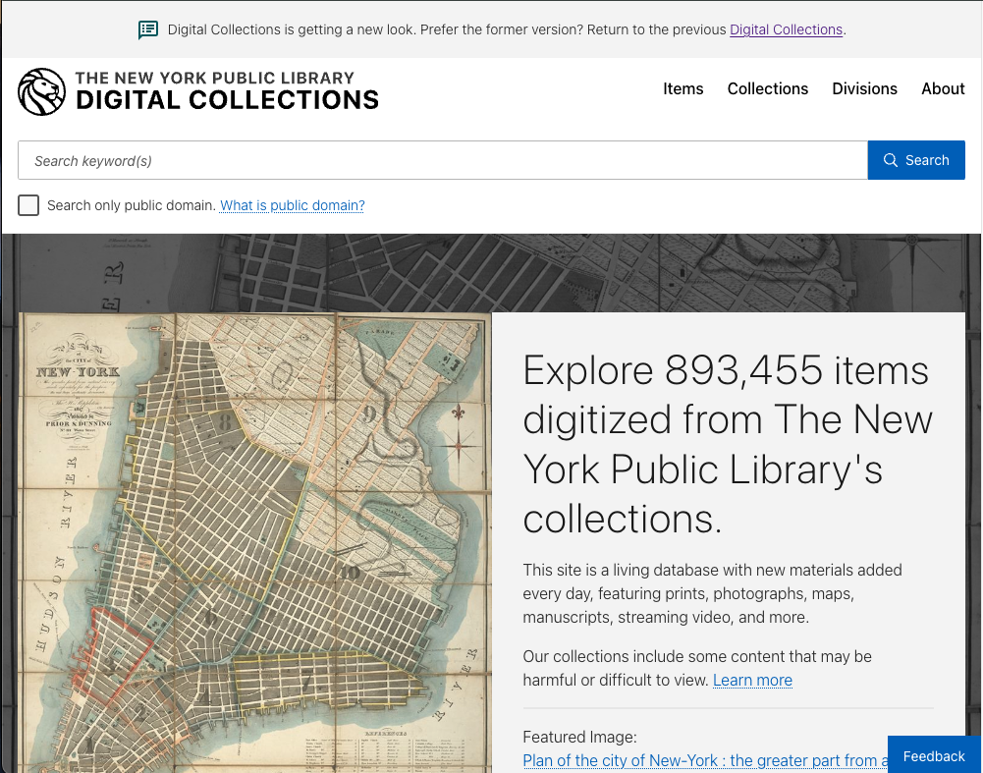Open the Plan of the city of New-York link
Image resolution: width=983 pixels, height=773 pixels.
pyautogui.click(x=705, y=760)
